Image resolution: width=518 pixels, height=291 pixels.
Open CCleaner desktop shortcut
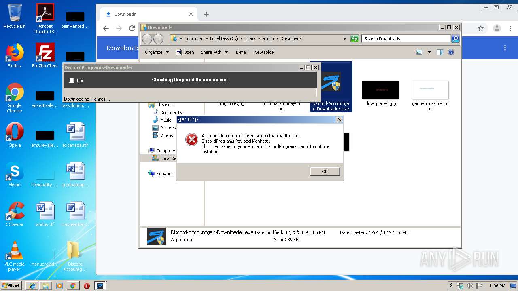point(15,214)
